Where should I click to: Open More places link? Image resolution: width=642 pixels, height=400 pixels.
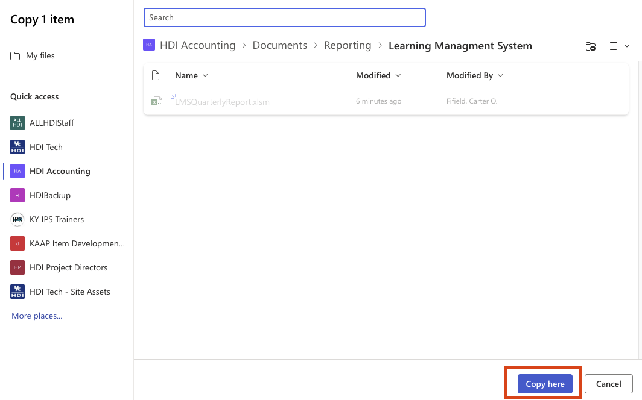[37, 316]
